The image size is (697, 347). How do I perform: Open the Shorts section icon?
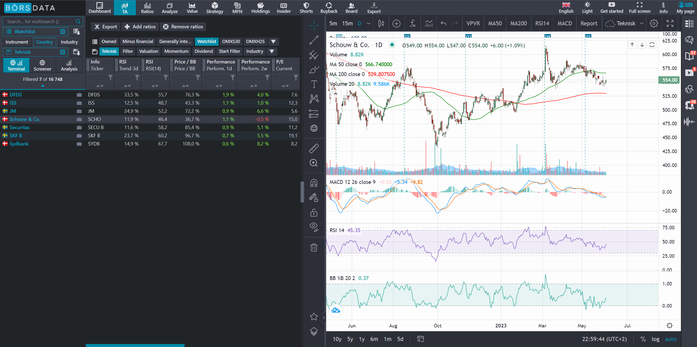[x=306, y=8]
